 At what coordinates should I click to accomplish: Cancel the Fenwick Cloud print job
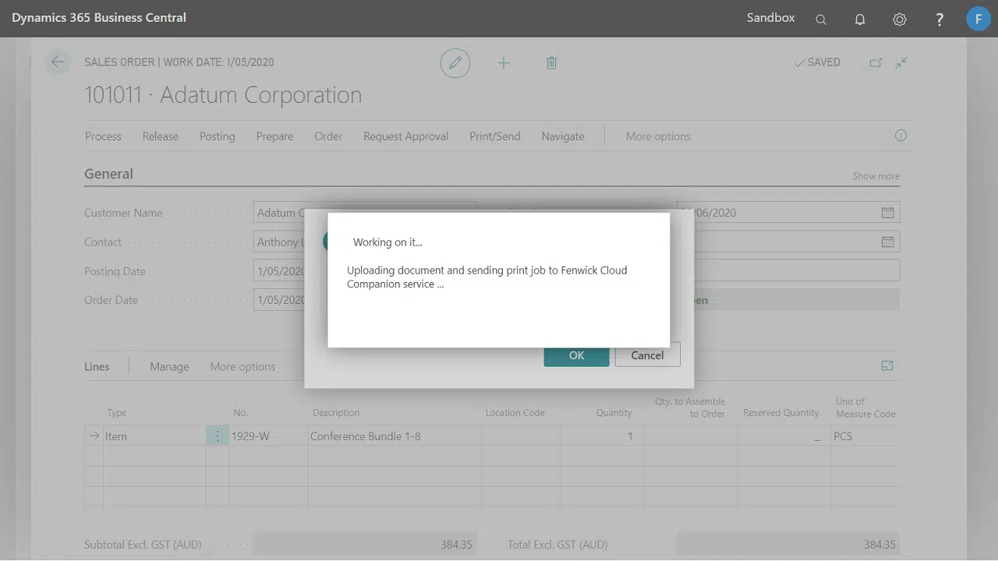pyautogui.click(x=647, y=355)
